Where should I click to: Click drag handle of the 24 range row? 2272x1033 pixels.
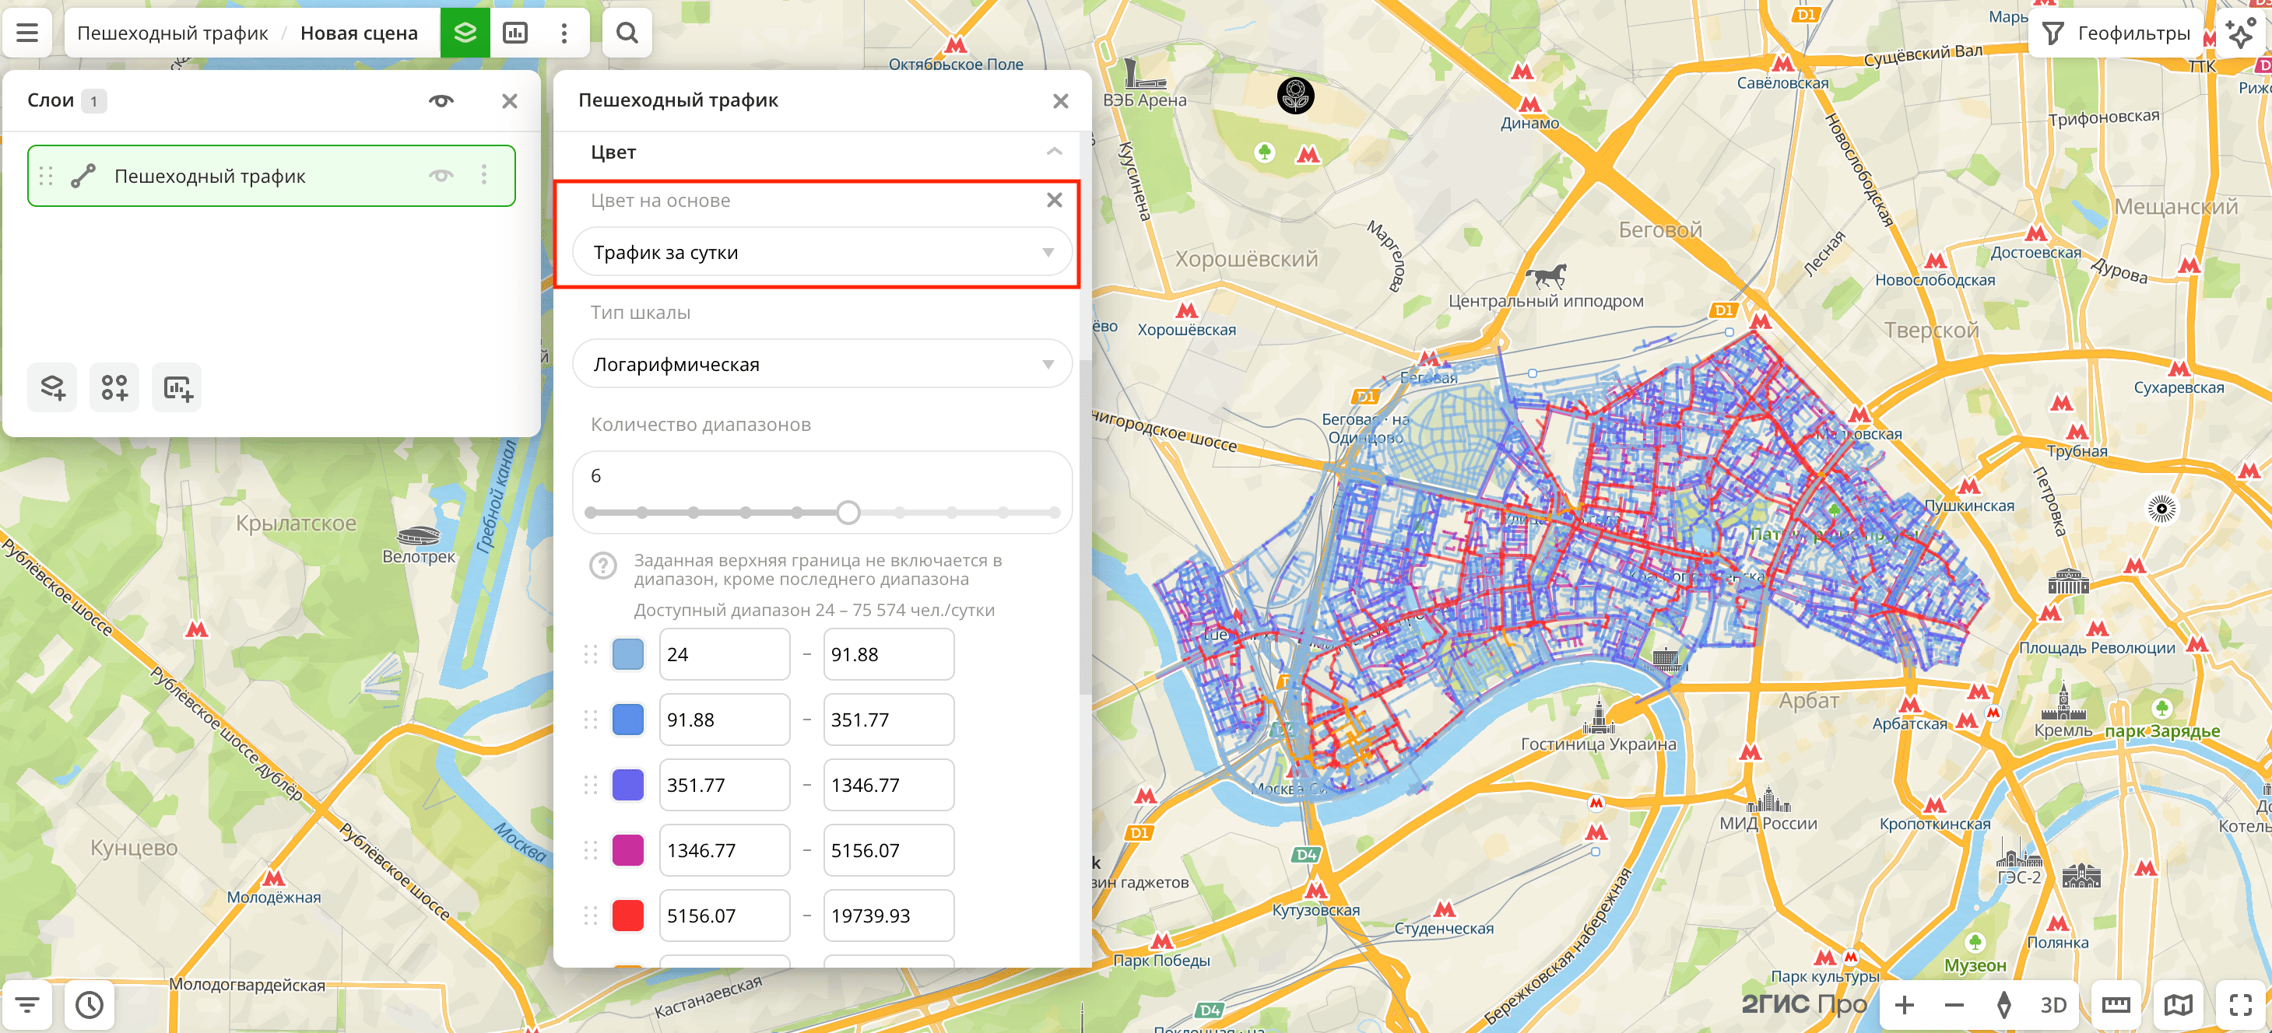pos(591,654)
